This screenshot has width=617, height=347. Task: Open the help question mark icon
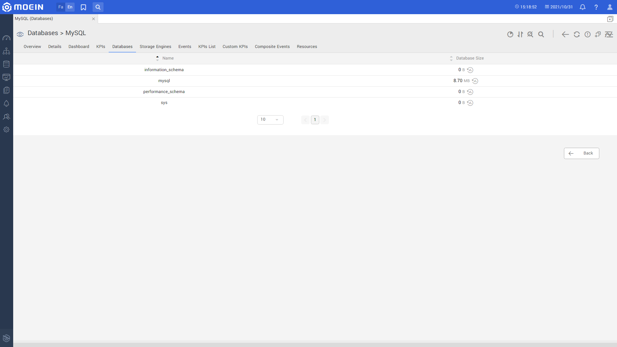point(596,7)
